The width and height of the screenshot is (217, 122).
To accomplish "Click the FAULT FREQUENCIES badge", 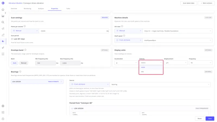I will coord(202,108).
